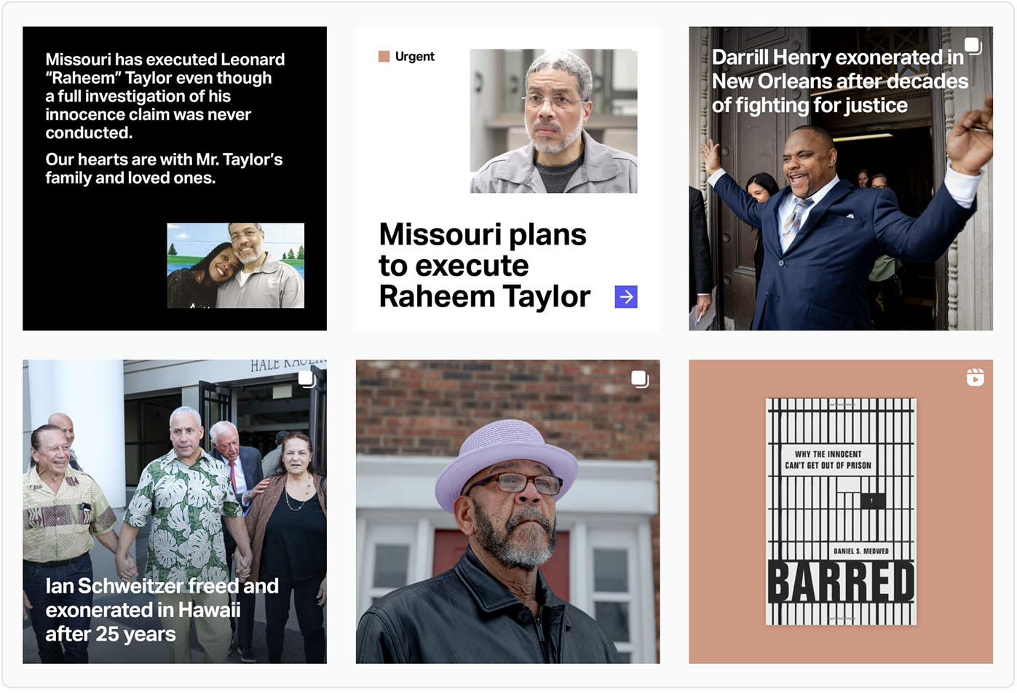Screen dimensions: 1017x693
Task: Open the man in purple hat post
Action: click(507, 512)
